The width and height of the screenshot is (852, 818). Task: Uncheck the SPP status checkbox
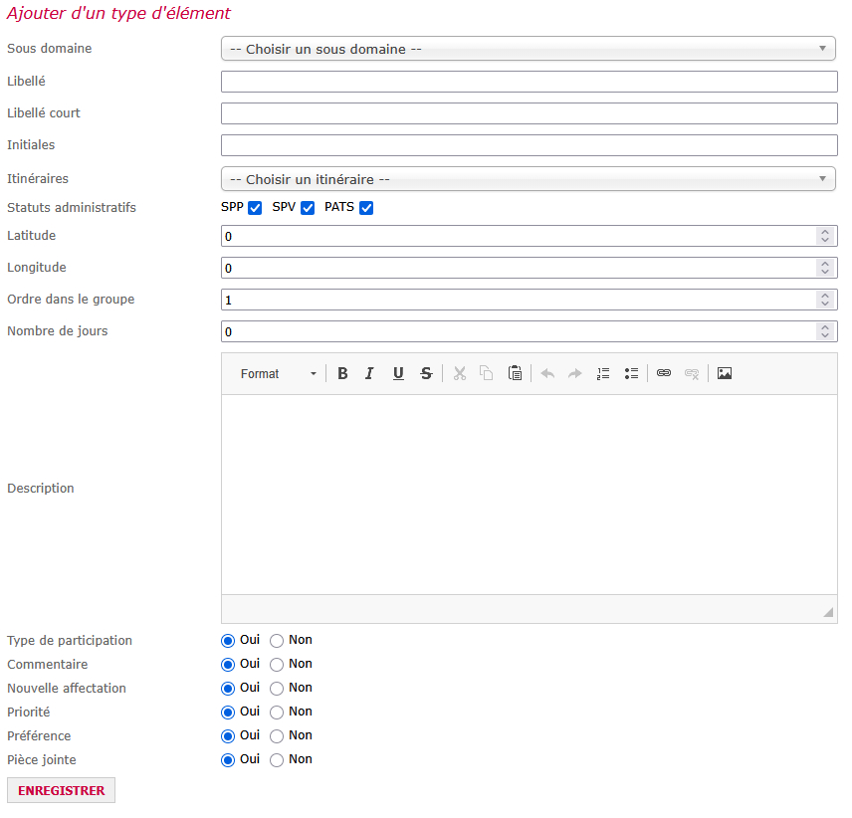pos(255,208)
